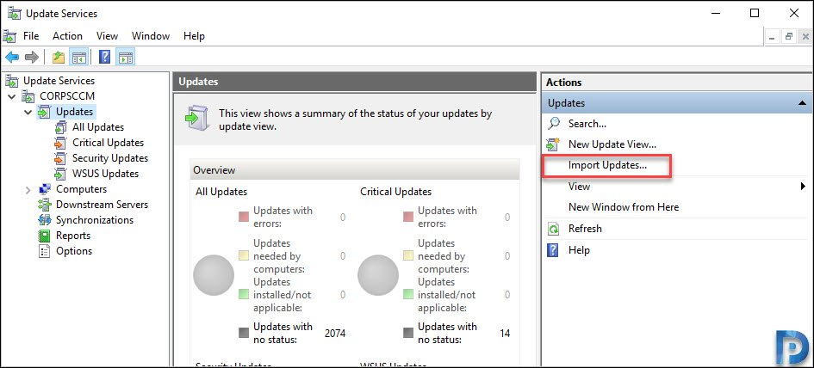Screen dimensions: 814x368
Task: Click the Options icon
Action: pos(45,251)
